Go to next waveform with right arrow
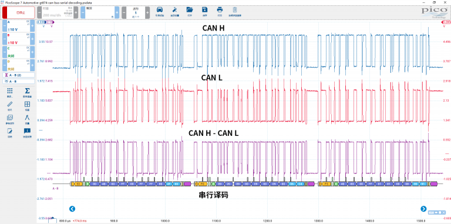Screen dimensions: 451x224 (x=423, y=209)
